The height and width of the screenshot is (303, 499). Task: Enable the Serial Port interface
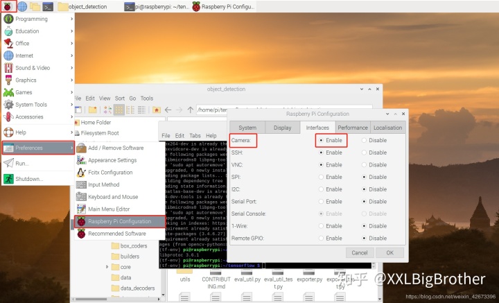tap(321, 202)
